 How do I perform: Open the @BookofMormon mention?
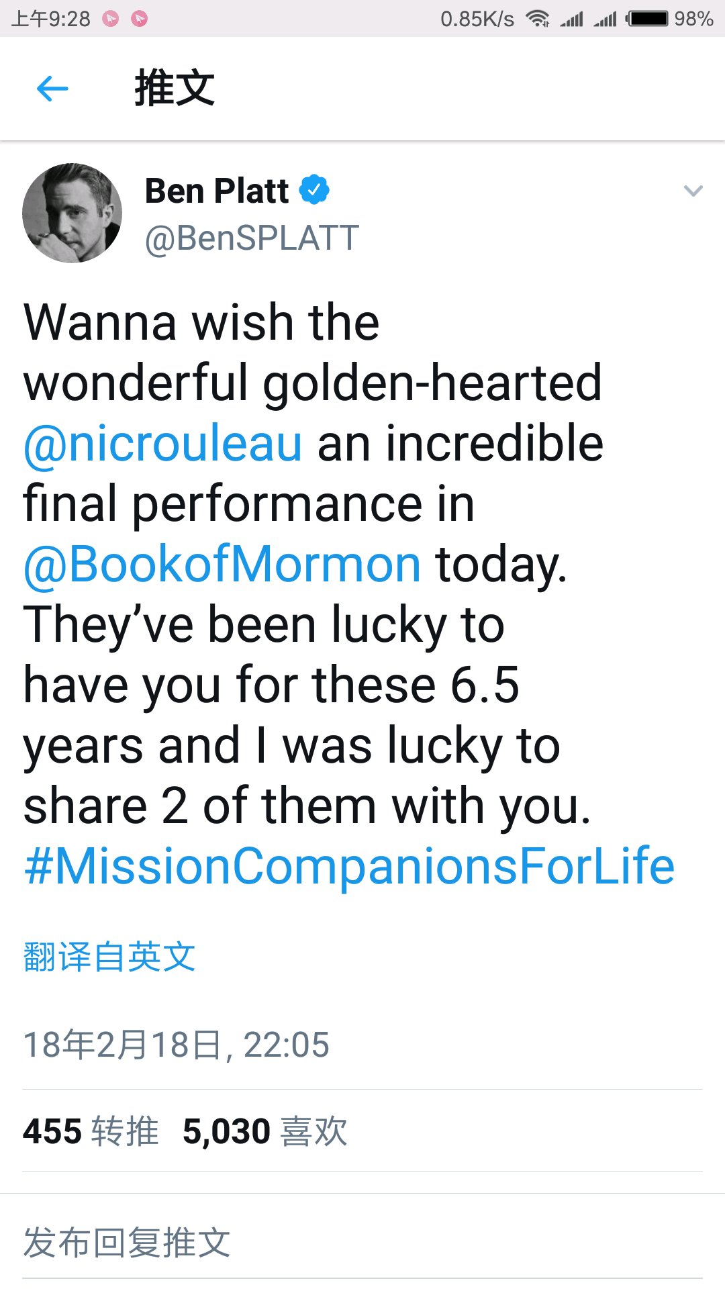[222, 565]
